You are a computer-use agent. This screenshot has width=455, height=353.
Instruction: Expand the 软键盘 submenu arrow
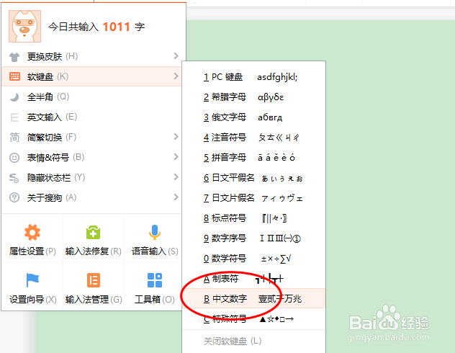pyautogui.click(x=176, y=76)
